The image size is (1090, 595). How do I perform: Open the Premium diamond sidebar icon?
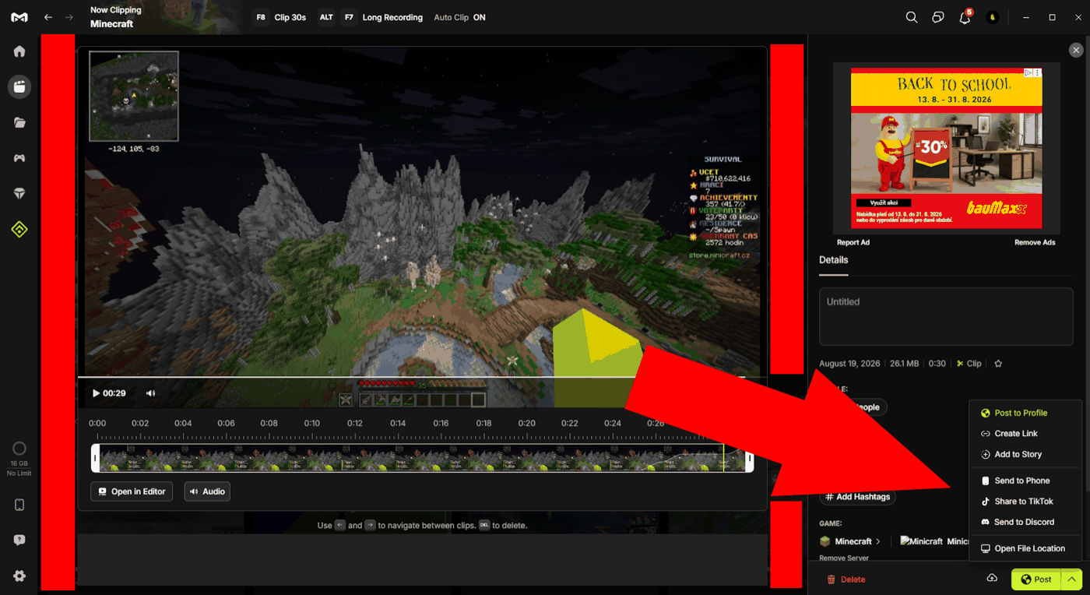click(x=19, y=193)
